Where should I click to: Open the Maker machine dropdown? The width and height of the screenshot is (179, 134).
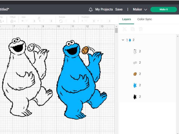[x=140, y=9]
